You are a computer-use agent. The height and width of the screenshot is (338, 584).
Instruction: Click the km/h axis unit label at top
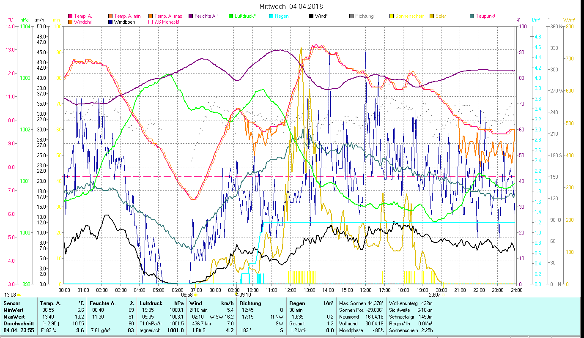(38, 20)
